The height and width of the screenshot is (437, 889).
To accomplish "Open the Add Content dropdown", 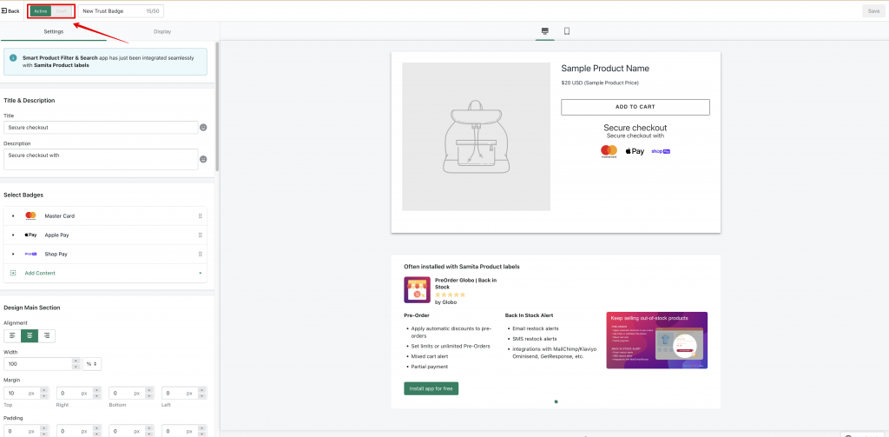I will click(105, 274).
